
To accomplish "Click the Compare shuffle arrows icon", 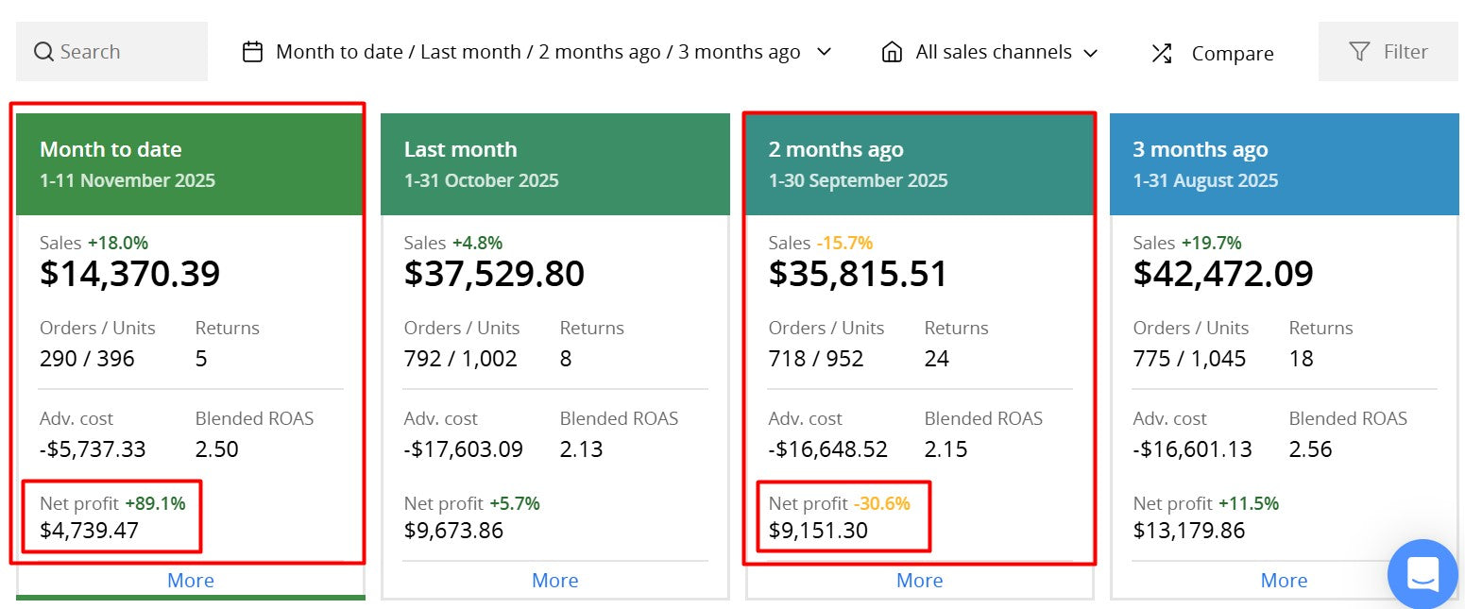I will tap(1162, 53).
